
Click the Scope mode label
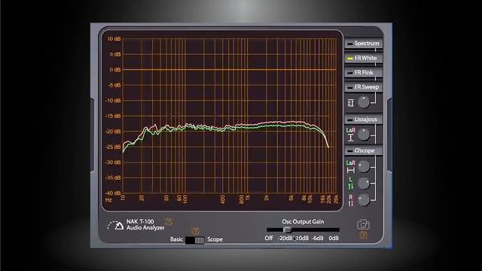215,239
